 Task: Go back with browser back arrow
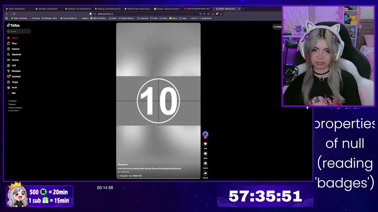[7, 14]
